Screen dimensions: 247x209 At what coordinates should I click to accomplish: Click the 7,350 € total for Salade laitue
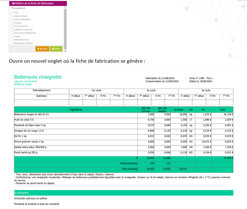229,147
